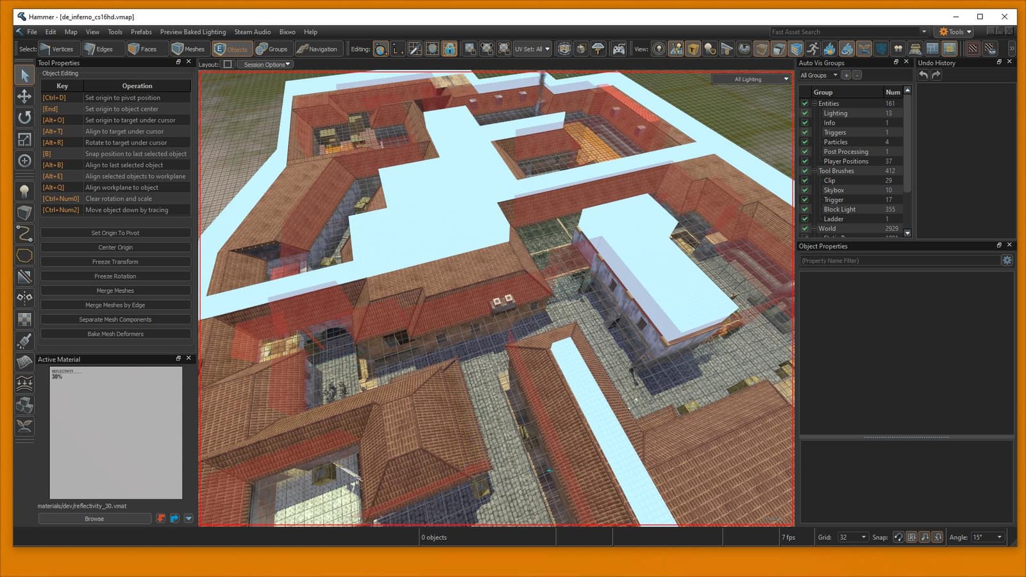
Task: Open the Preview Baked Lighting menu
Action: (x=193, y=31)
